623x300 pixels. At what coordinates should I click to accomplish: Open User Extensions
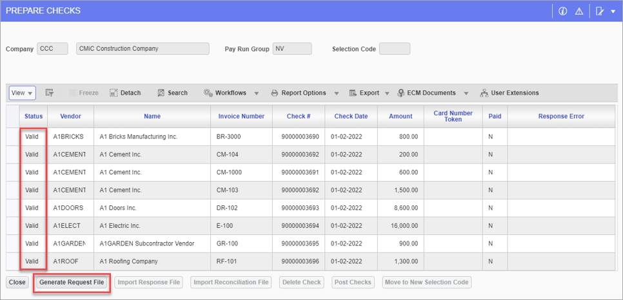509,93
